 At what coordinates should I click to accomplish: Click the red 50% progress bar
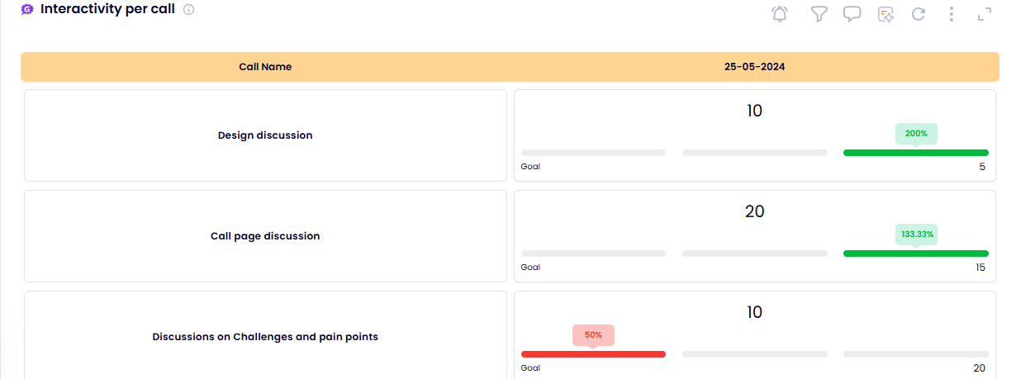pos(593,354)
